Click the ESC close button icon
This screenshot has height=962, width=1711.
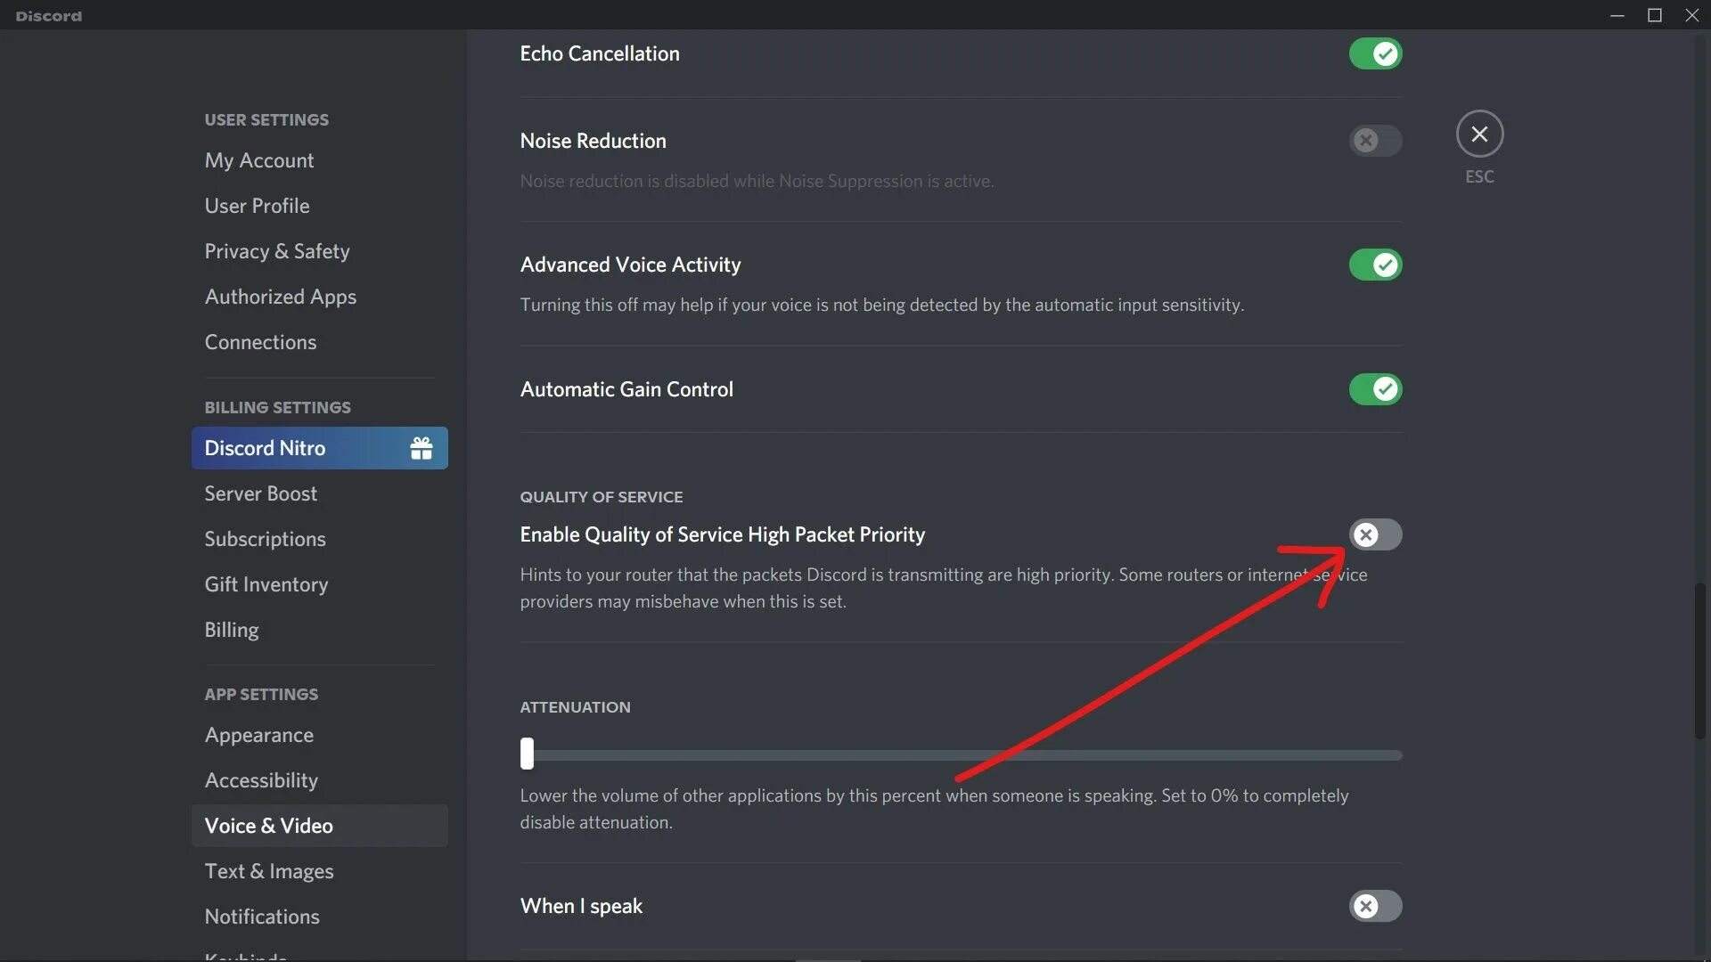[1479, 133]
